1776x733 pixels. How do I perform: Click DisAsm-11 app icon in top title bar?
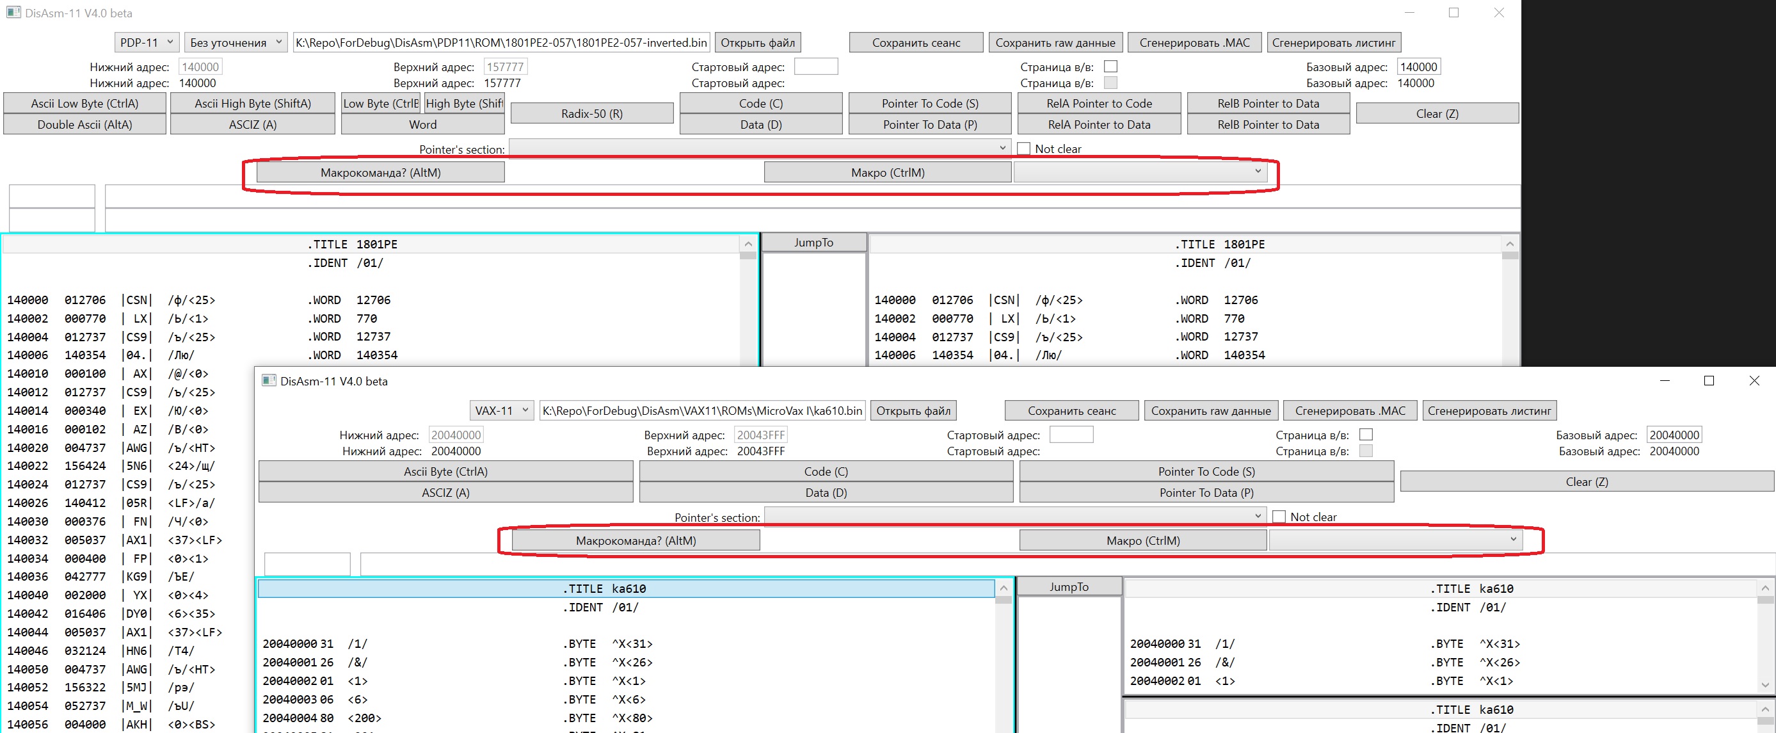tap(14, 13)
